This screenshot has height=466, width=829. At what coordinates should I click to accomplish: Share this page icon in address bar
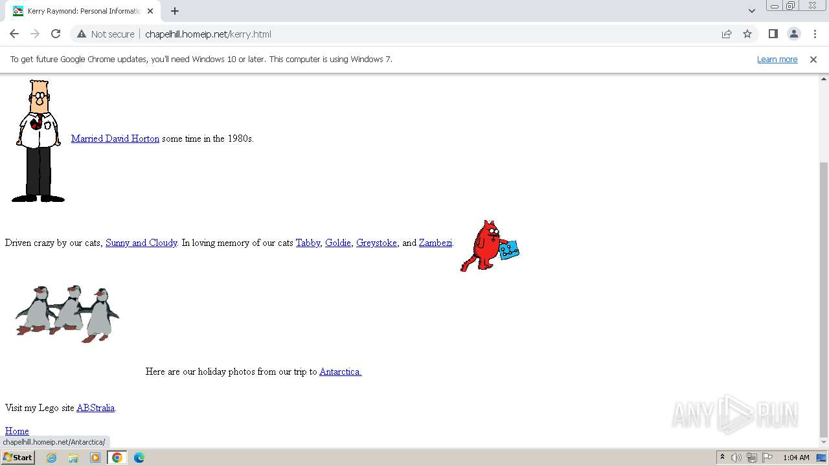point(727,34)
